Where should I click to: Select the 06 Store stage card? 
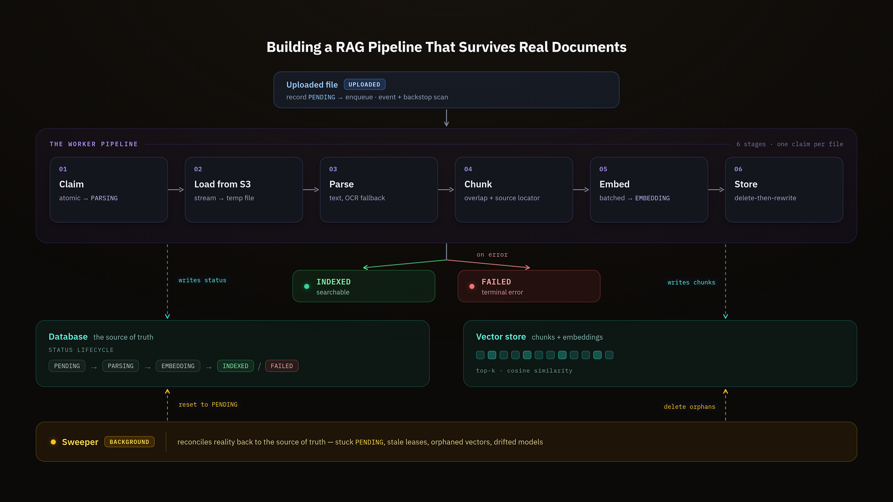click(x=784, y=189)
